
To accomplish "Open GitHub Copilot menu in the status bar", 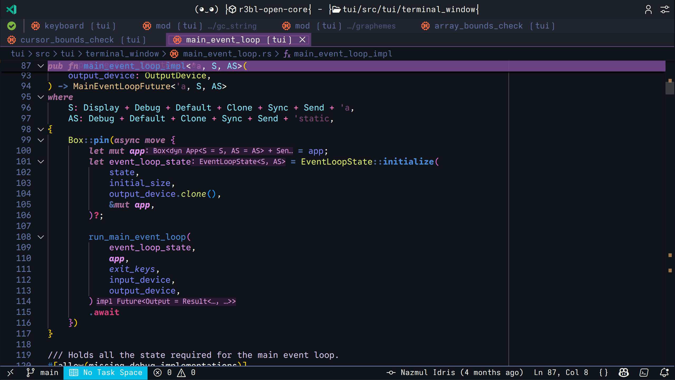I will 623,372.
